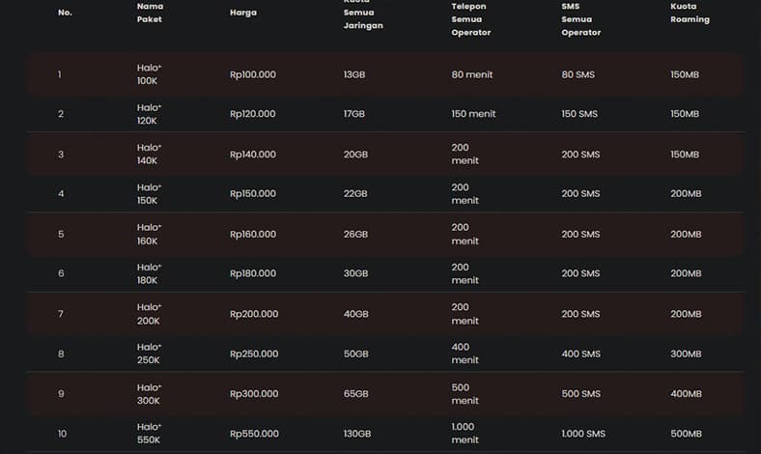
Task: Click the '20GB' quota cell
Action: pos(355,155)
